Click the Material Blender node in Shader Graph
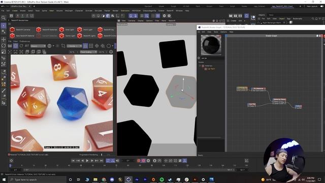 (279, 101)
